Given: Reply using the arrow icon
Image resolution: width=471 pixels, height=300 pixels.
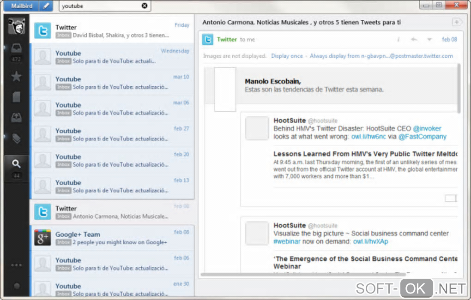Looking at the screenshot, I should 414,39.
